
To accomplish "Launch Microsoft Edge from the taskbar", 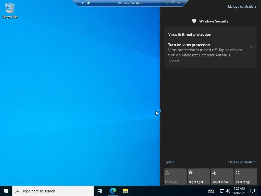I will (113, 191).
